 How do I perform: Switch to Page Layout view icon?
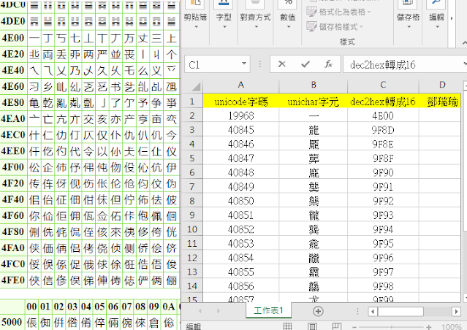tap(312, 326)
